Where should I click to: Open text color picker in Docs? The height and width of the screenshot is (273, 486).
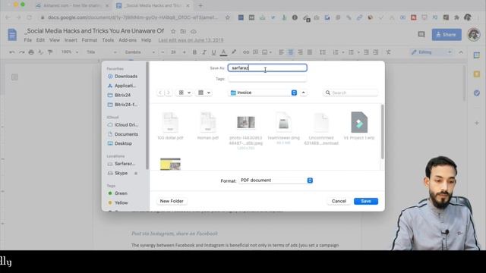click(x=223, y=52)
